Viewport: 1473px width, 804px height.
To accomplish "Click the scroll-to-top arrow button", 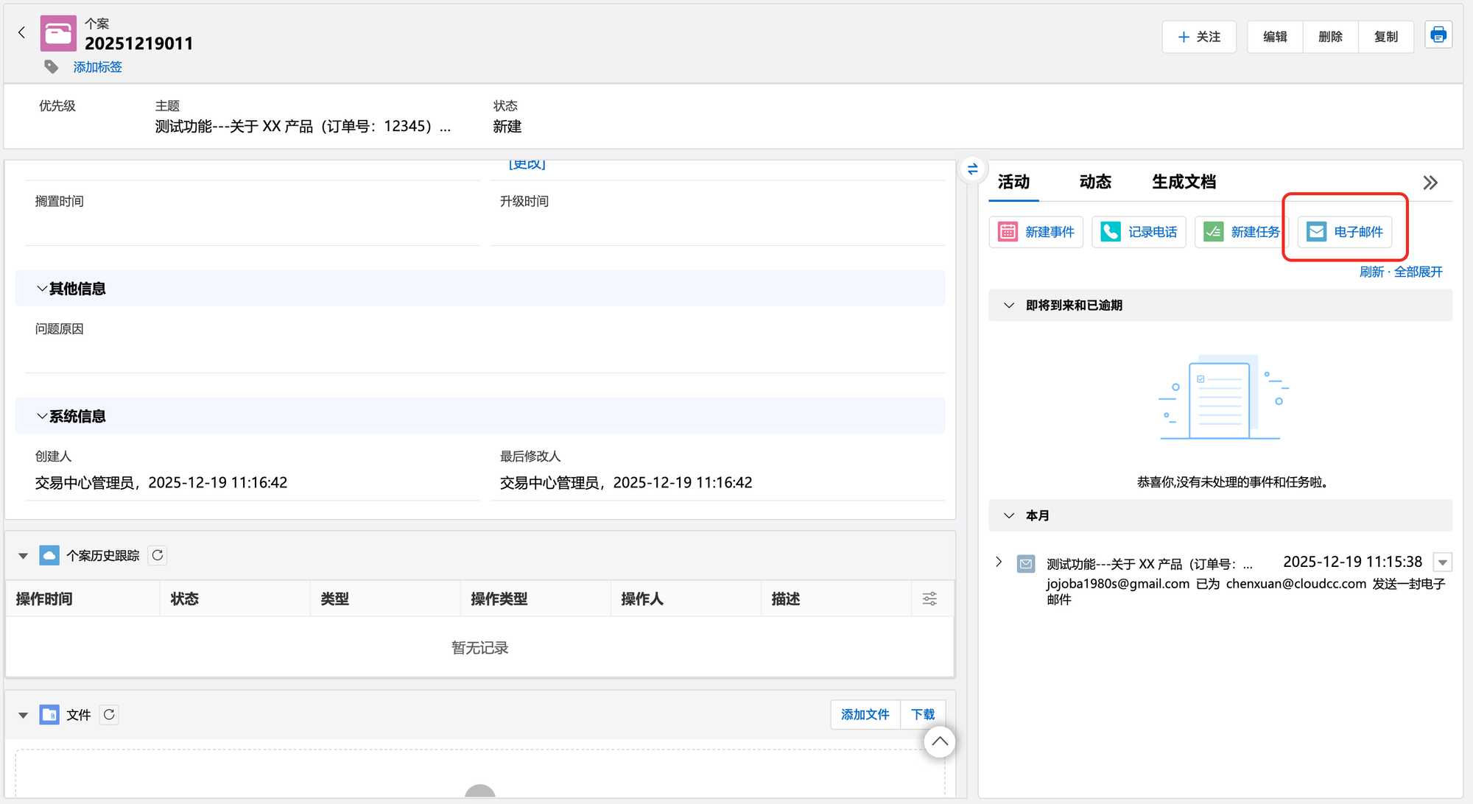I will (x=939, y=741).
